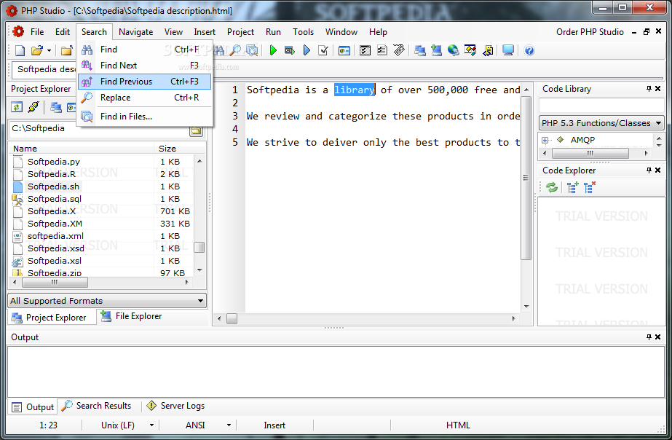The width and height of the screenshot is (672, 440).
Task: Select softpedia.xml in the file list
Action: pos(56,236)
